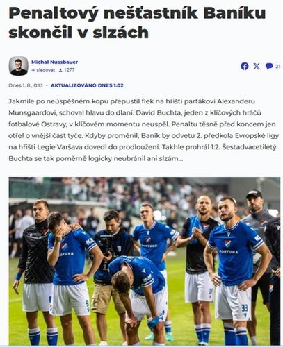Share the article on X

(x=257, y=67)
